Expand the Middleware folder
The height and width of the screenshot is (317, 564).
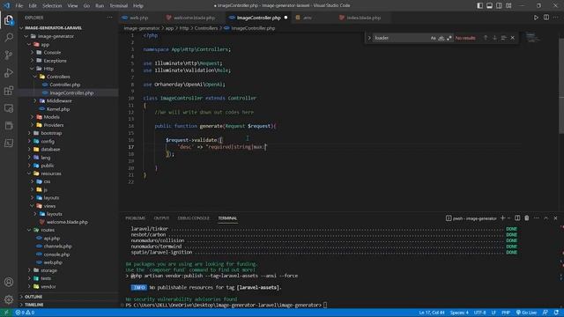point(35,101)
